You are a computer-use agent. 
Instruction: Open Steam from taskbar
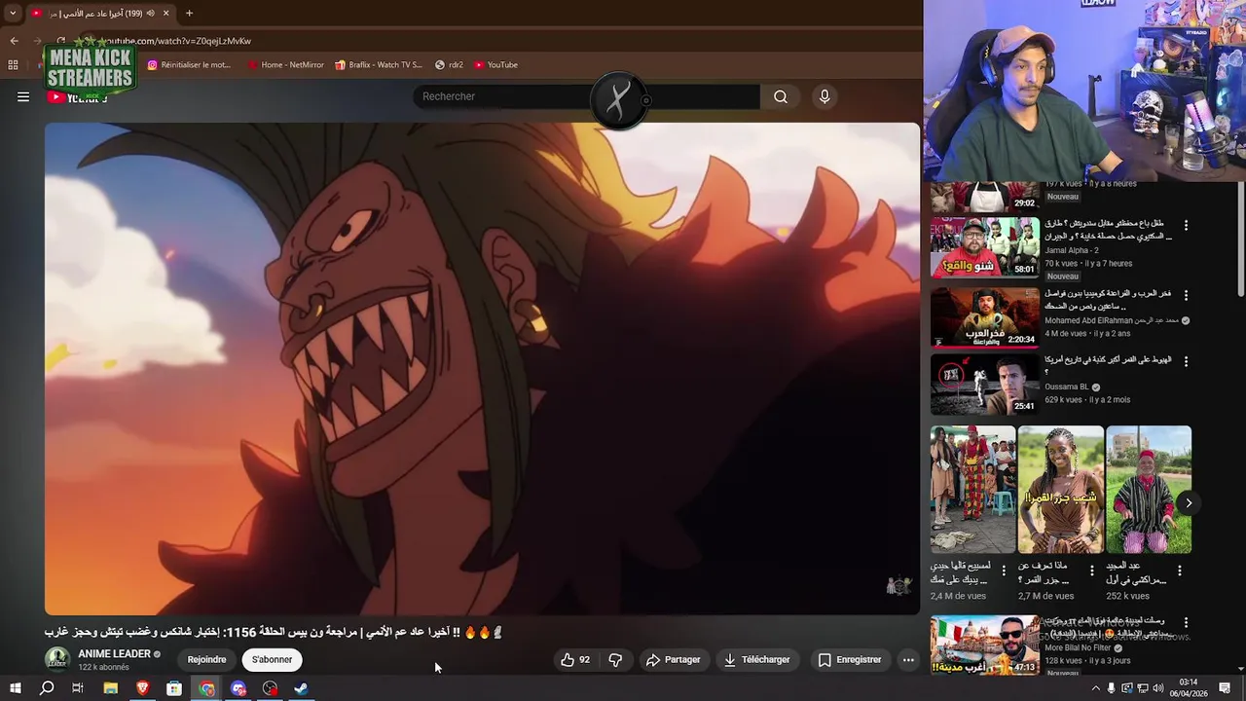301,688
